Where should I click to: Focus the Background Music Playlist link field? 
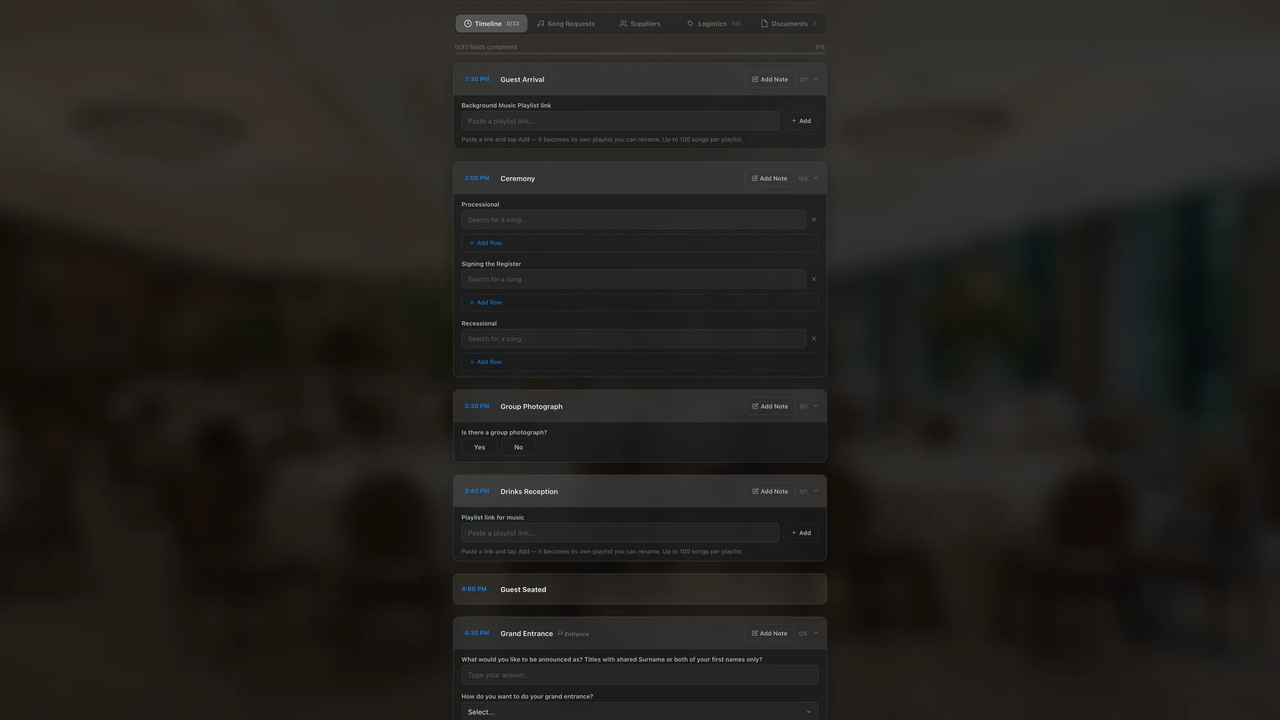click(x=620, y=121)
